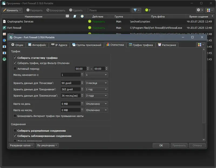
Task: Sort by the Действие column header
Action: [98, 16]
